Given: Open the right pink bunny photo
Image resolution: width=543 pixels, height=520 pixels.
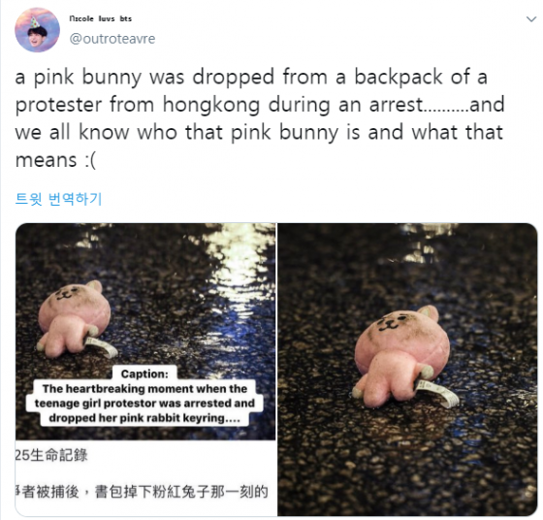Looking at the screenshot, I should pos(407,370).
